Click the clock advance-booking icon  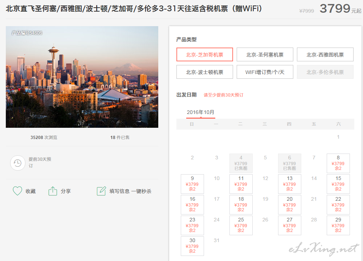click(x=17, y=163)
